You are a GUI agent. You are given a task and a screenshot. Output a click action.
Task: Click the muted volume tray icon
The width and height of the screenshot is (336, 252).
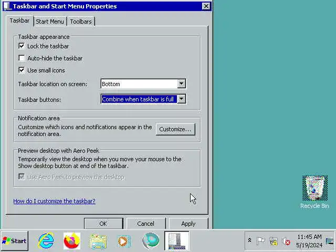tap(286, 241)
